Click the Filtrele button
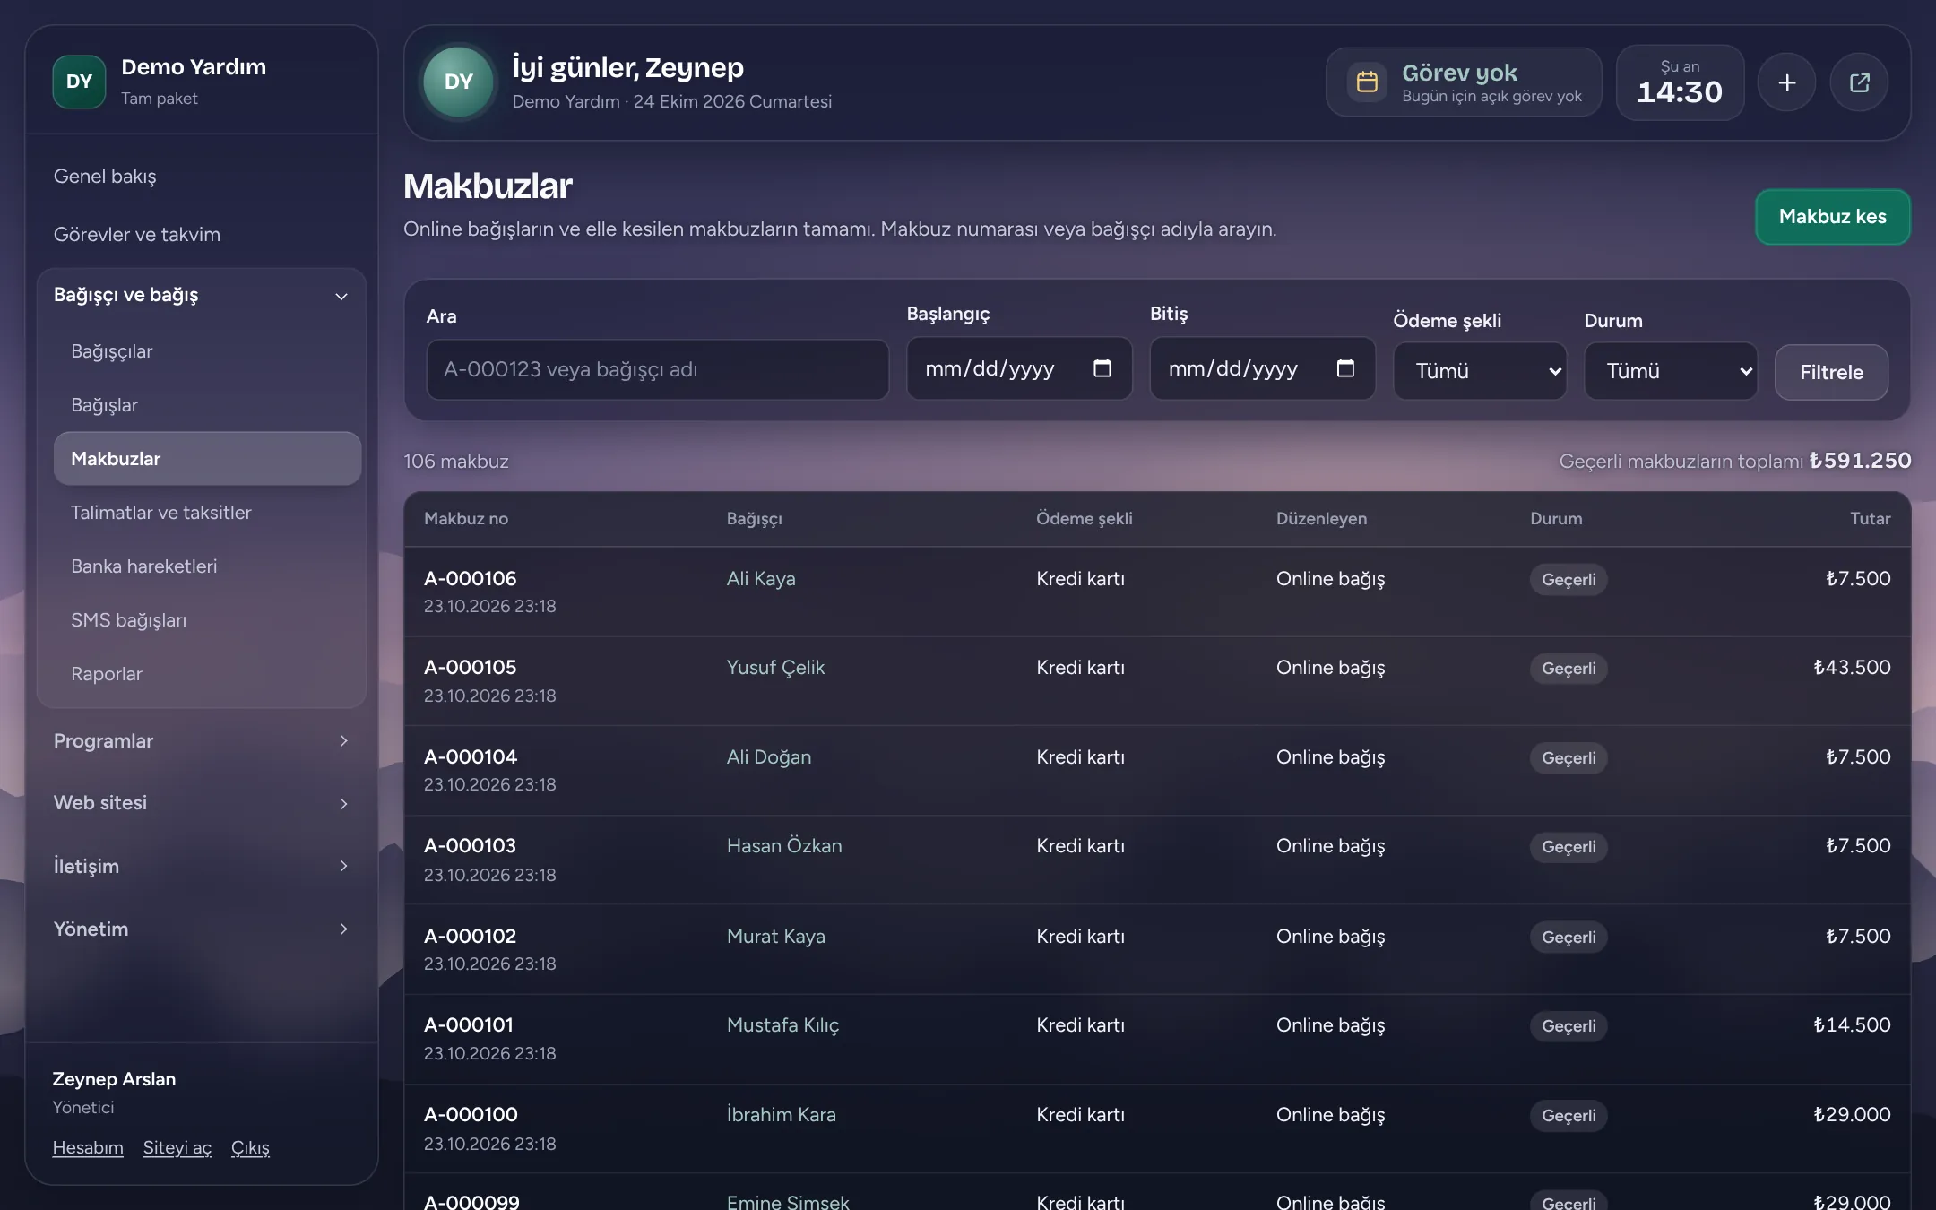The width and height of the screenshot is (1936, 1210). 1831,372
